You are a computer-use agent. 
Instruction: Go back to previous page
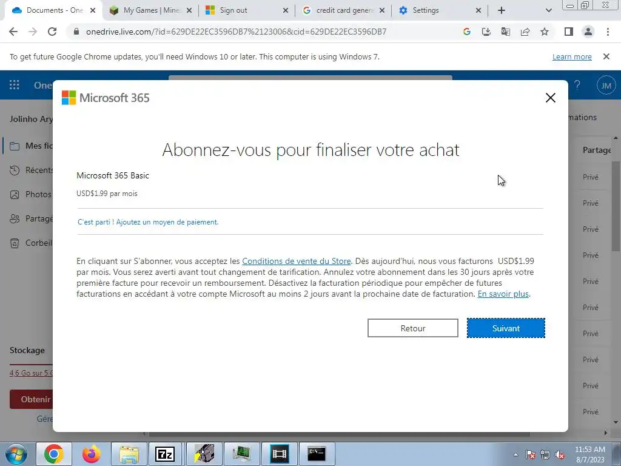(13, 32)
